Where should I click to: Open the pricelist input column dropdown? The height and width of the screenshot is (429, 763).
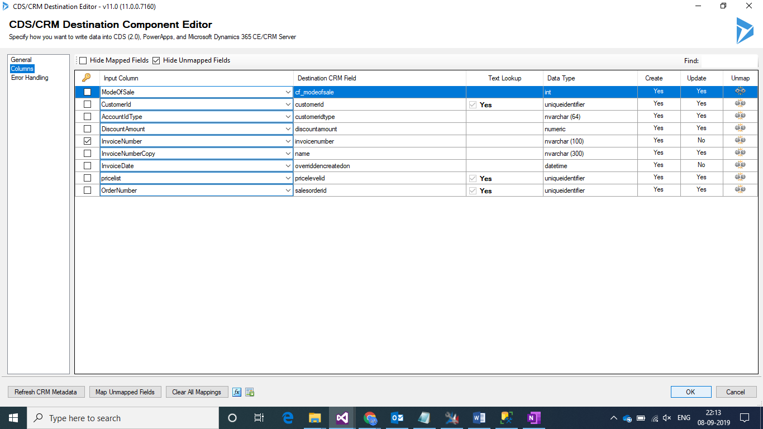point(288,178)
